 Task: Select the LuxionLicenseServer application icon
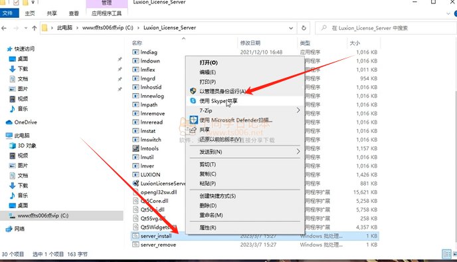[136, 184]
